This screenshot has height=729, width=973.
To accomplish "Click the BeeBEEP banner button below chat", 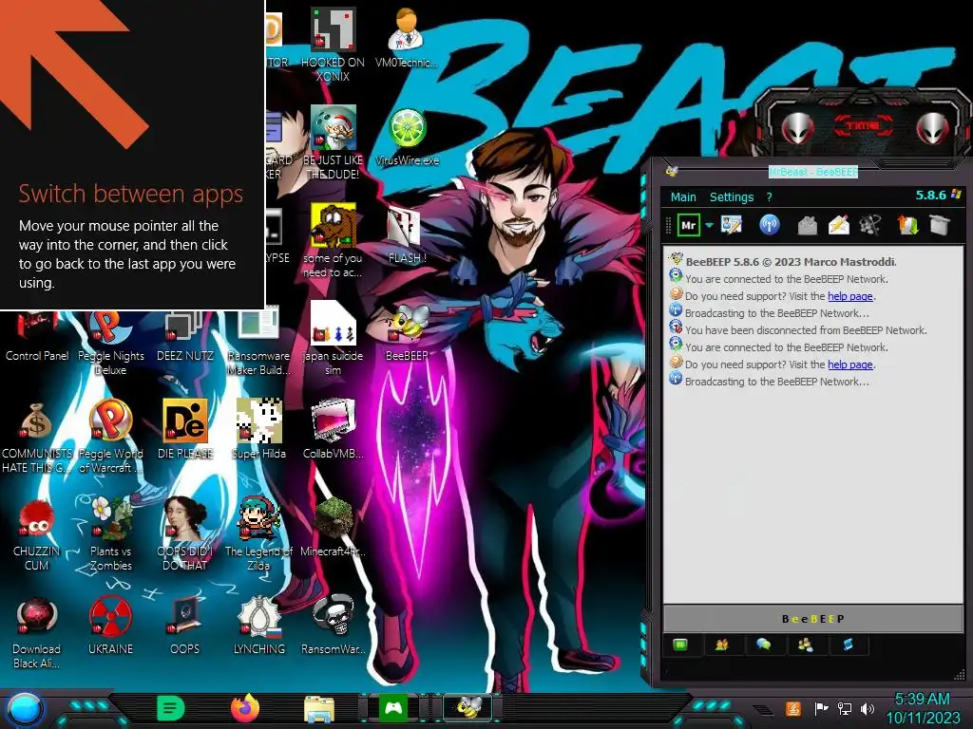I will [x=812, y=619].
